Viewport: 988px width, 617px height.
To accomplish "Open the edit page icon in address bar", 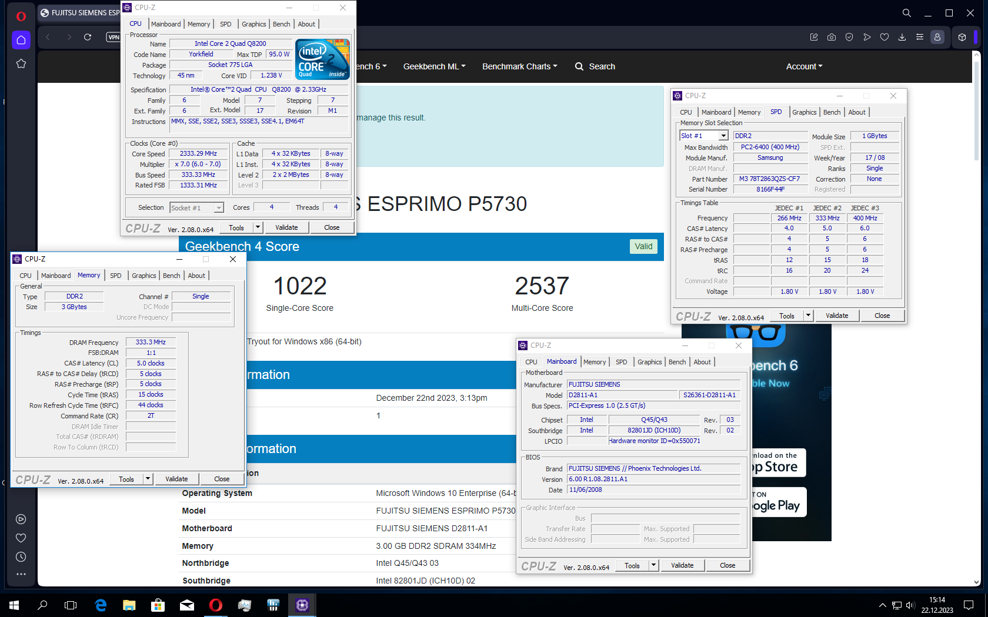I will pyautogui.click(x=814, y=37).
